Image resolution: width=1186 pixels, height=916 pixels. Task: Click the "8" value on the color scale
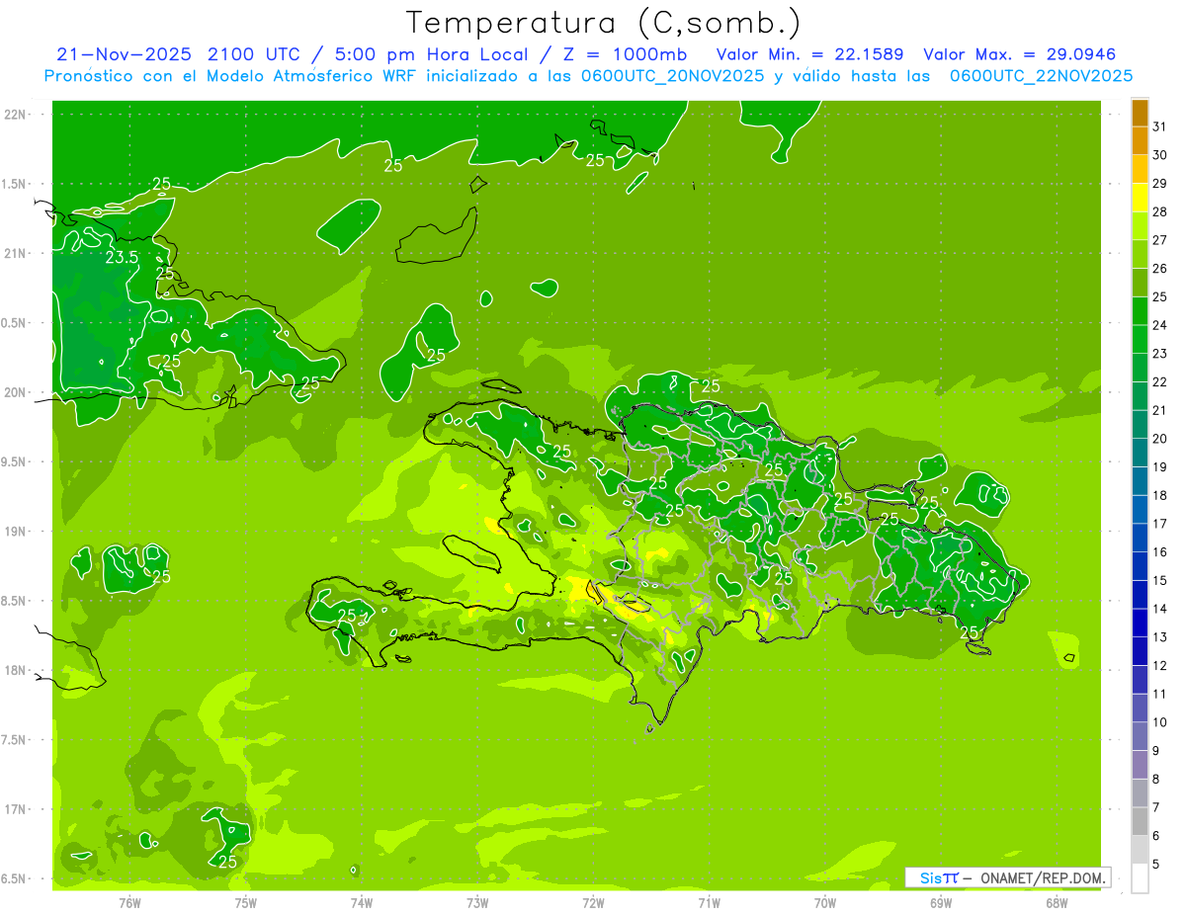(x=1156, y=780)
